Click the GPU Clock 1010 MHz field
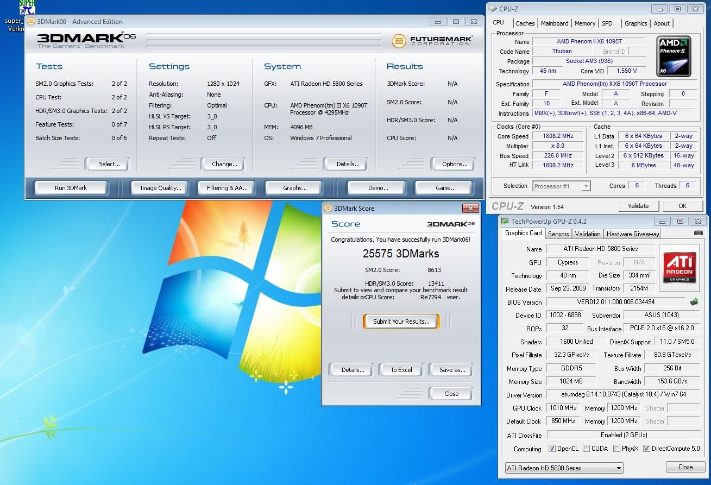The width and height of the screenshot is (711, 485). pos(563,408)
